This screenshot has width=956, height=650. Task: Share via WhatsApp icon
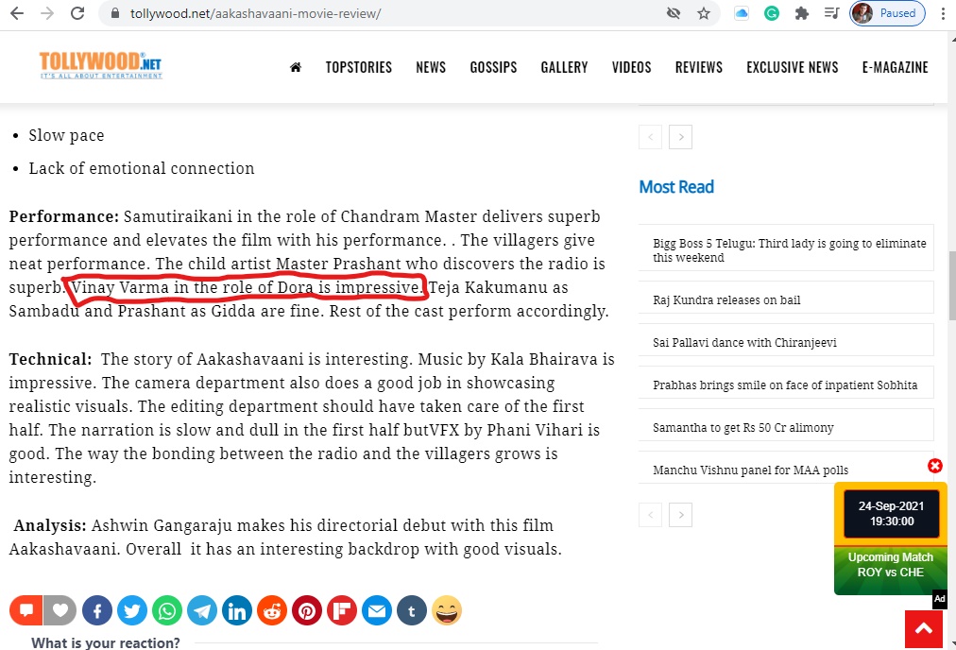coord(167,610)
